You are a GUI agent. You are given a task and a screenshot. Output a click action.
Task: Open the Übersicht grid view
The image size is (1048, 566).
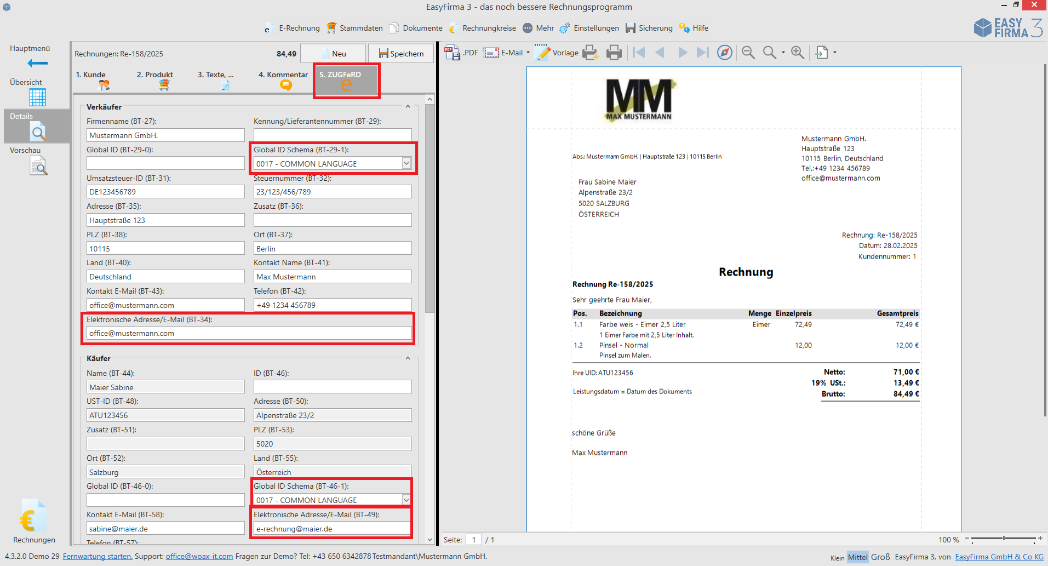click(37, 97)
